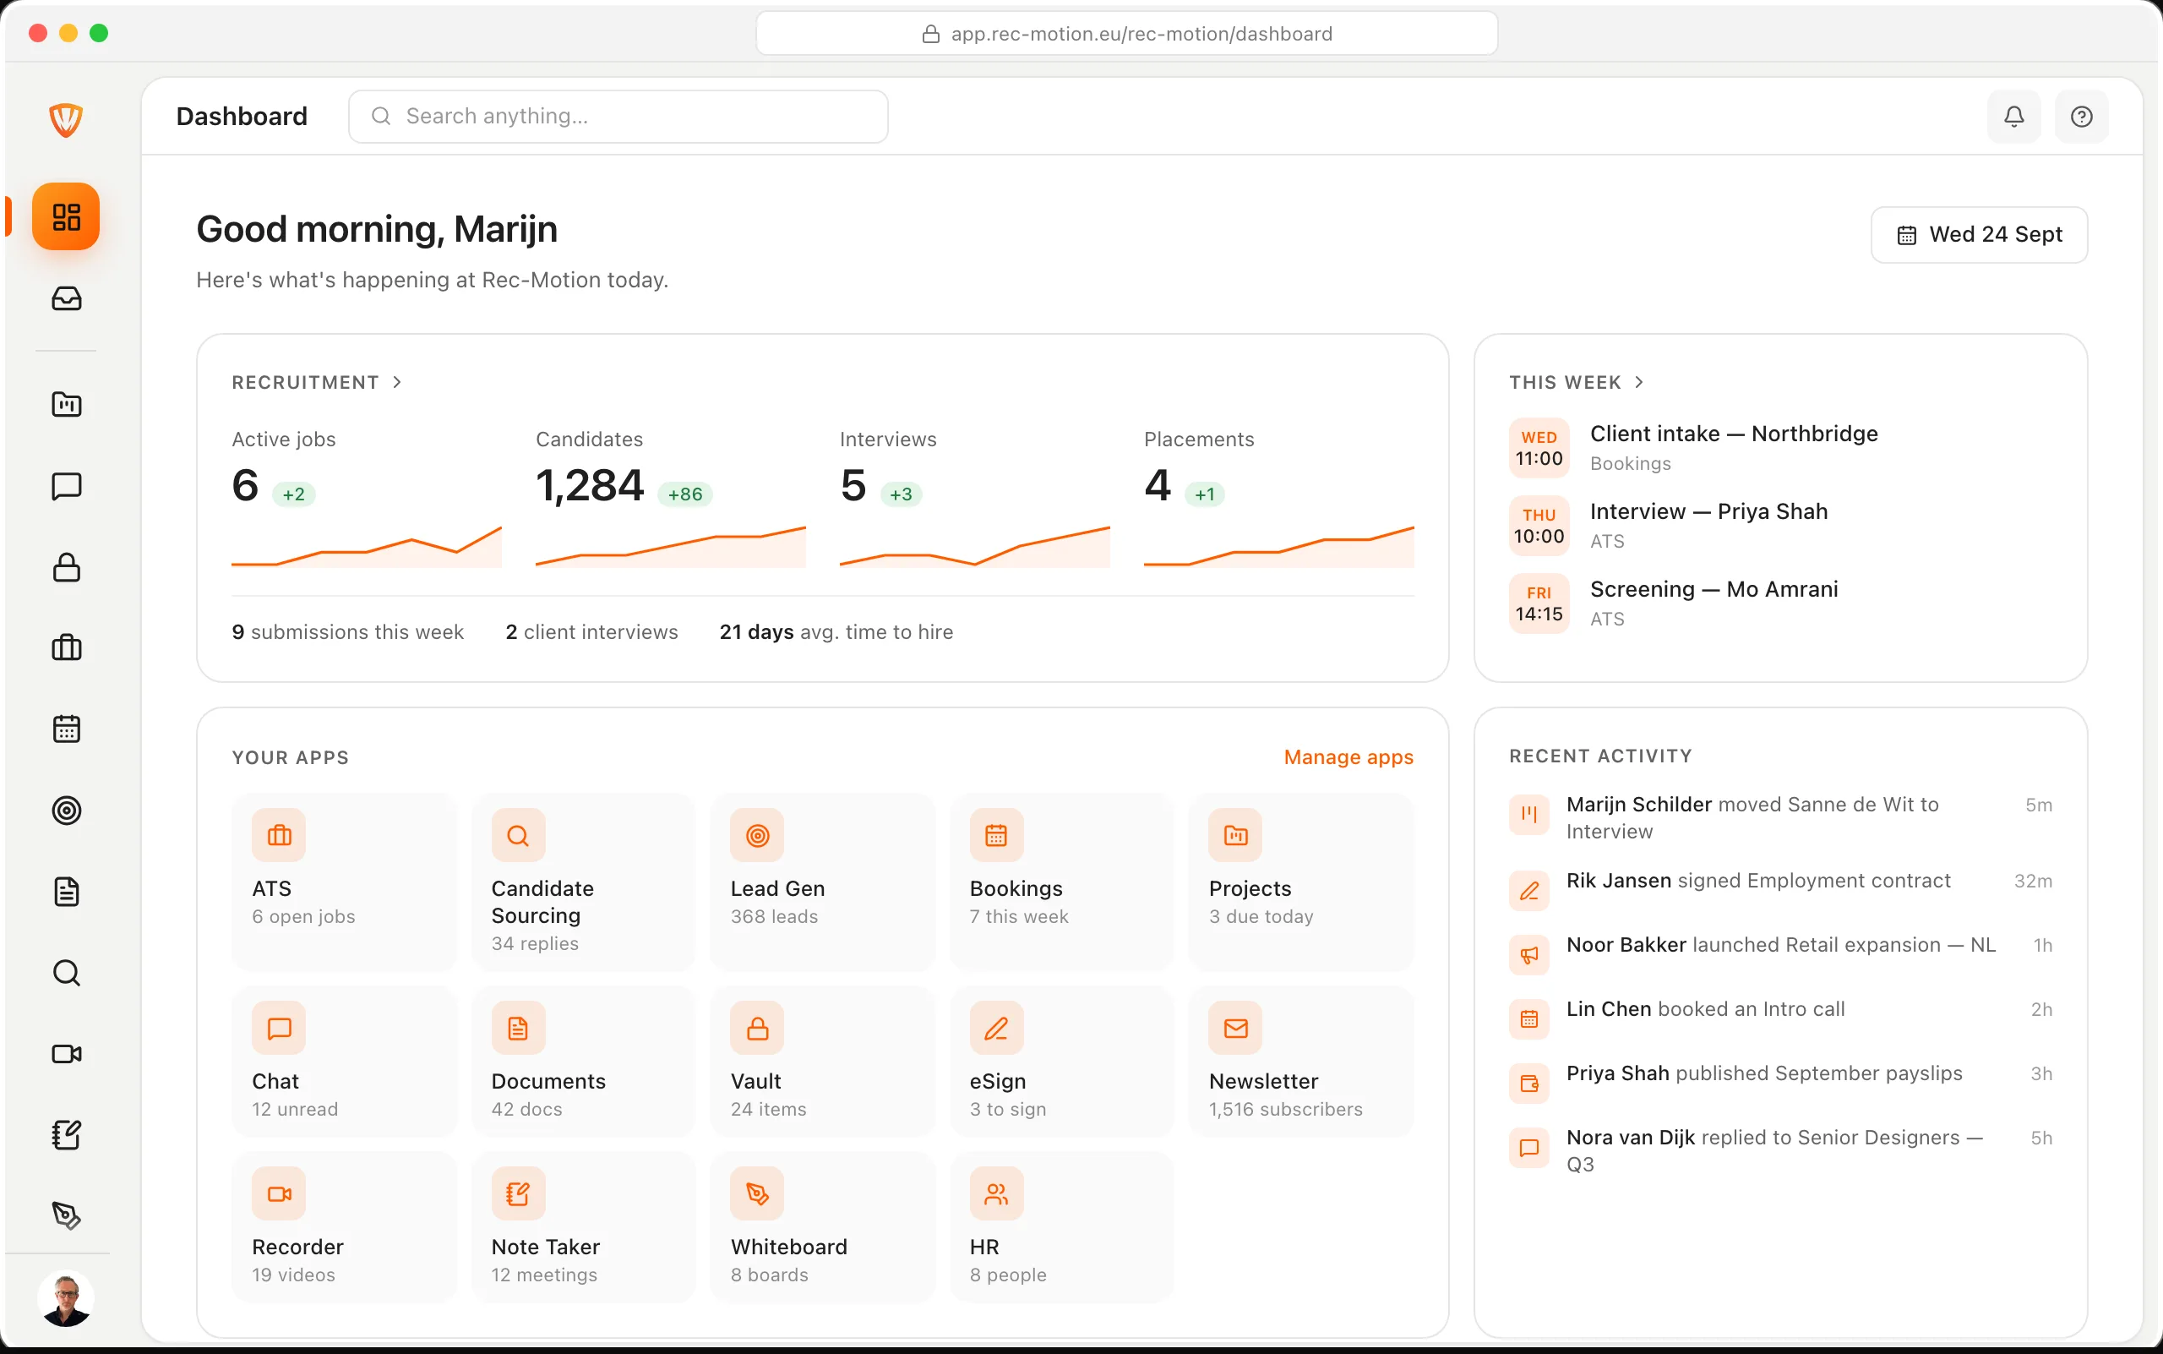Open the Candidate Sourcing magnifier icon in sidebar

(x=66, y=973)
